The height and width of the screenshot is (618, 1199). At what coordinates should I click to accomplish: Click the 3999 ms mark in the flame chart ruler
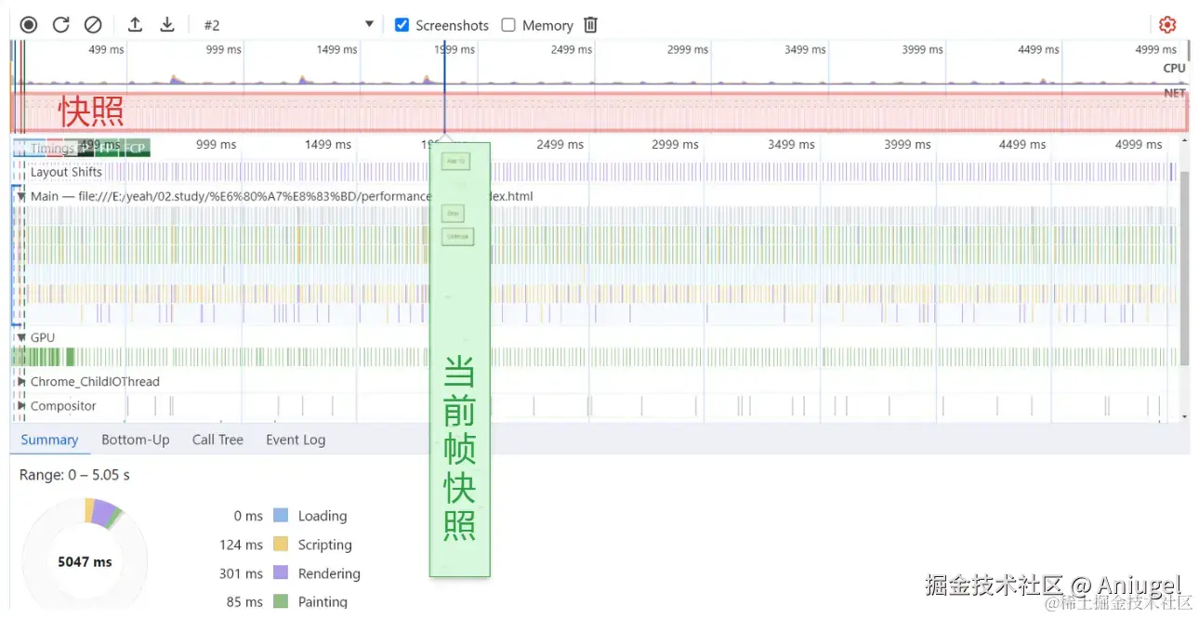(x=907, y=144)
